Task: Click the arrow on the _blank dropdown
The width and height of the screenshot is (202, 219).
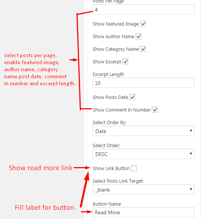Action: pos(191,189)
